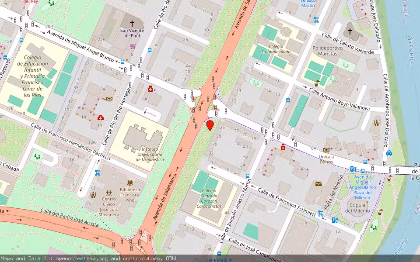420x262 pixels.
Task: Select the blue taxi icon near Río Pisuerga
Action: point(389,153)
